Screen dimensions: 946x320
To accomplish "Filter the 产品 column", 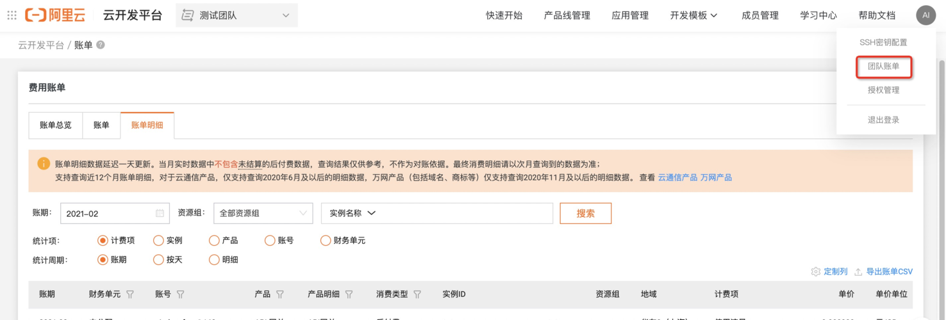I will click(279, 294).
